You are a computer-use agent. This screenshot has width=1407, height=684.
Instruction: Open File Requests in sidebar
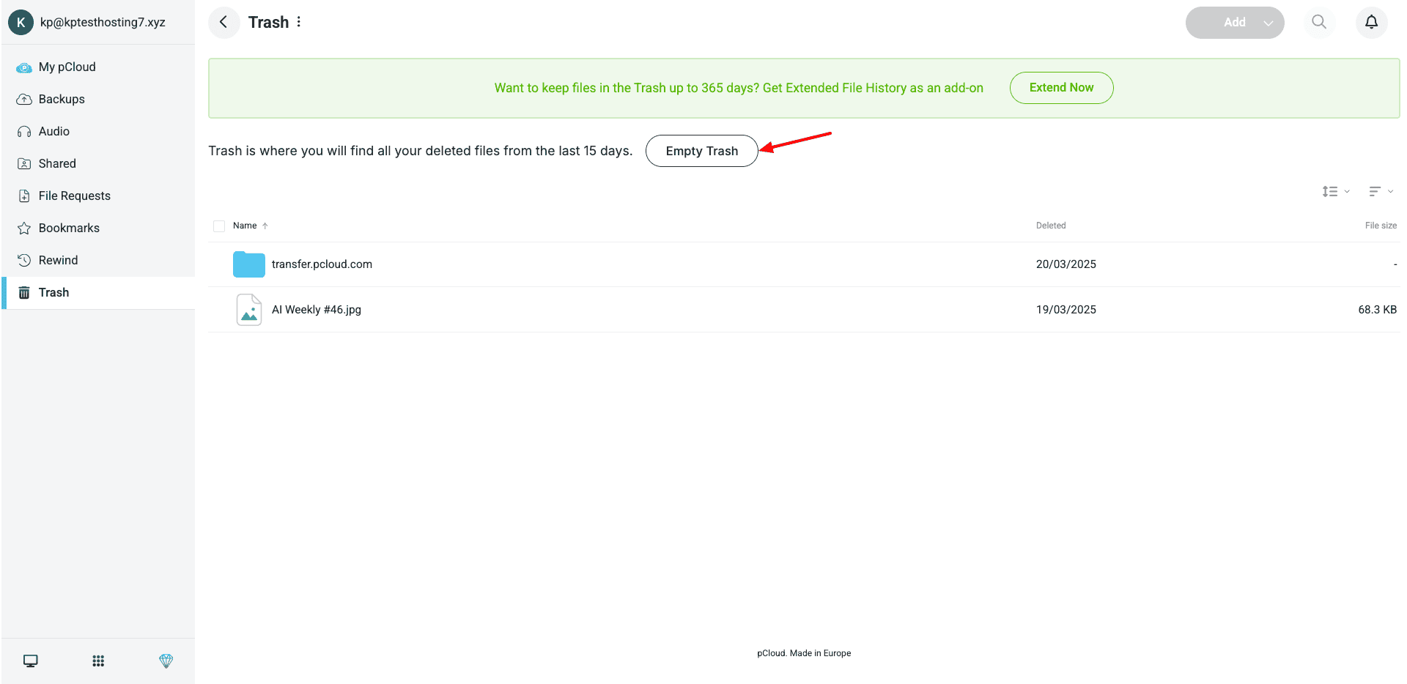click(x=98, y=196)
